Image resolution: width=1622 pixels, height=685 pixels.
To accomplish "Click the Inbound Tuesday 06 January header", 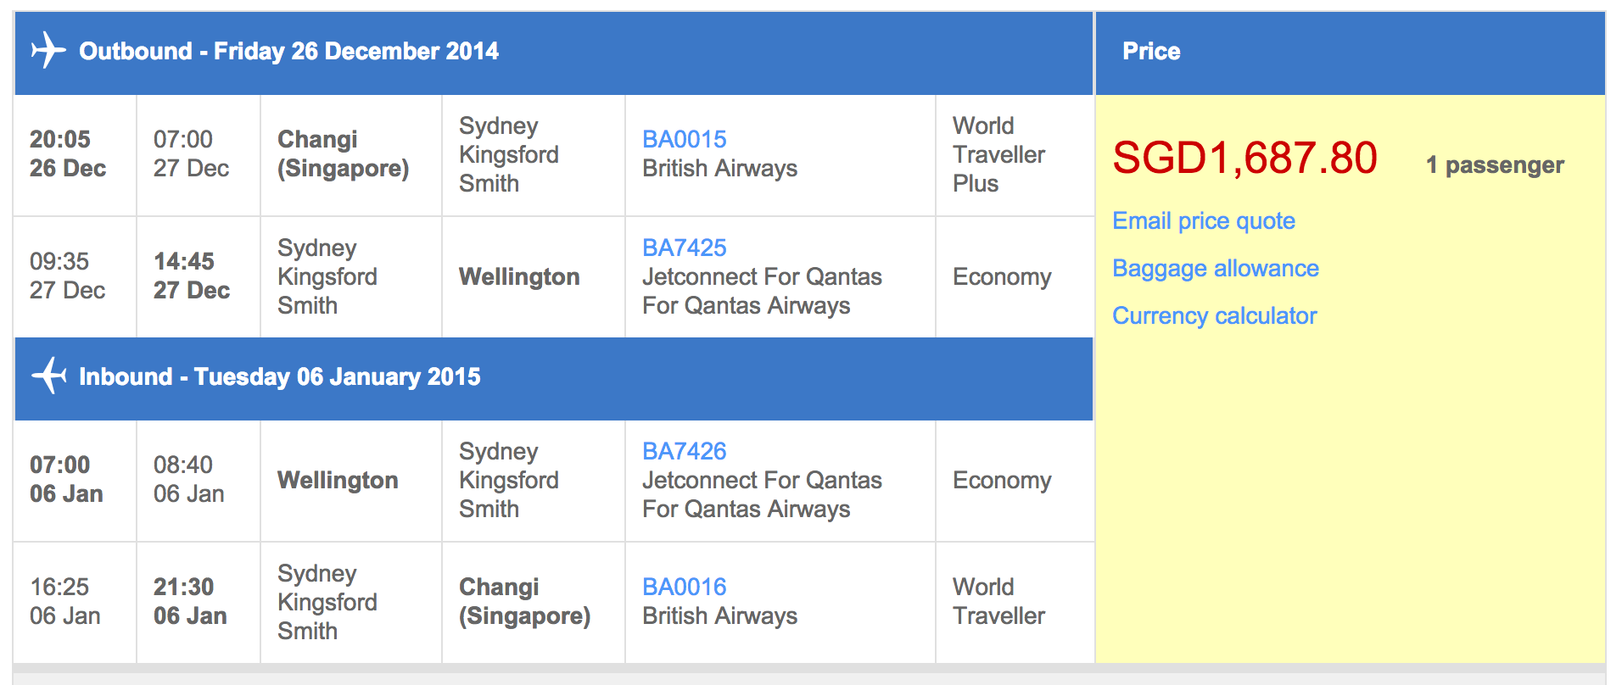I will 279,376.
